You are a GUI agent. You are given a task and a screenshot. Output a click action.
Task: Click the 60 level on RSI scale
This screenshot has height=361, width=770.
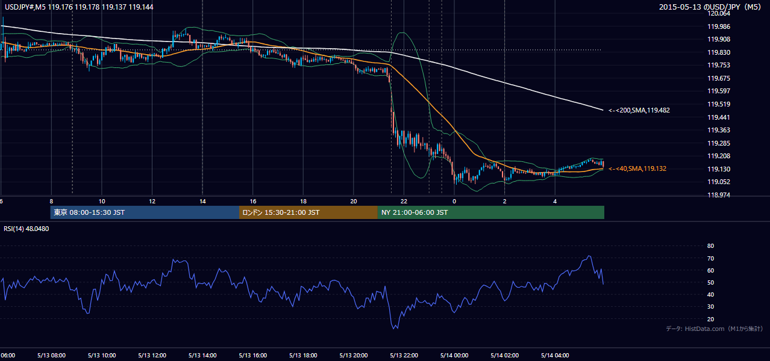pyautogui.click(x=710, y=270)
